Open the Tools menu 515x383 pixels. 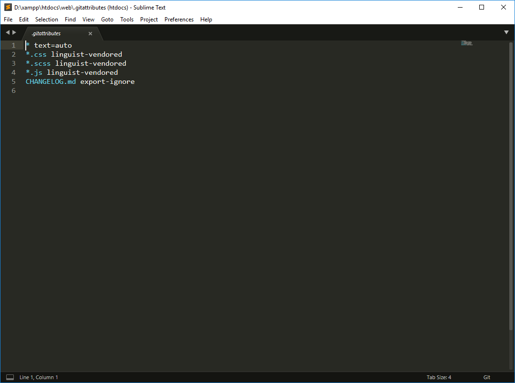pyautogui.click(x=127, y=20)
